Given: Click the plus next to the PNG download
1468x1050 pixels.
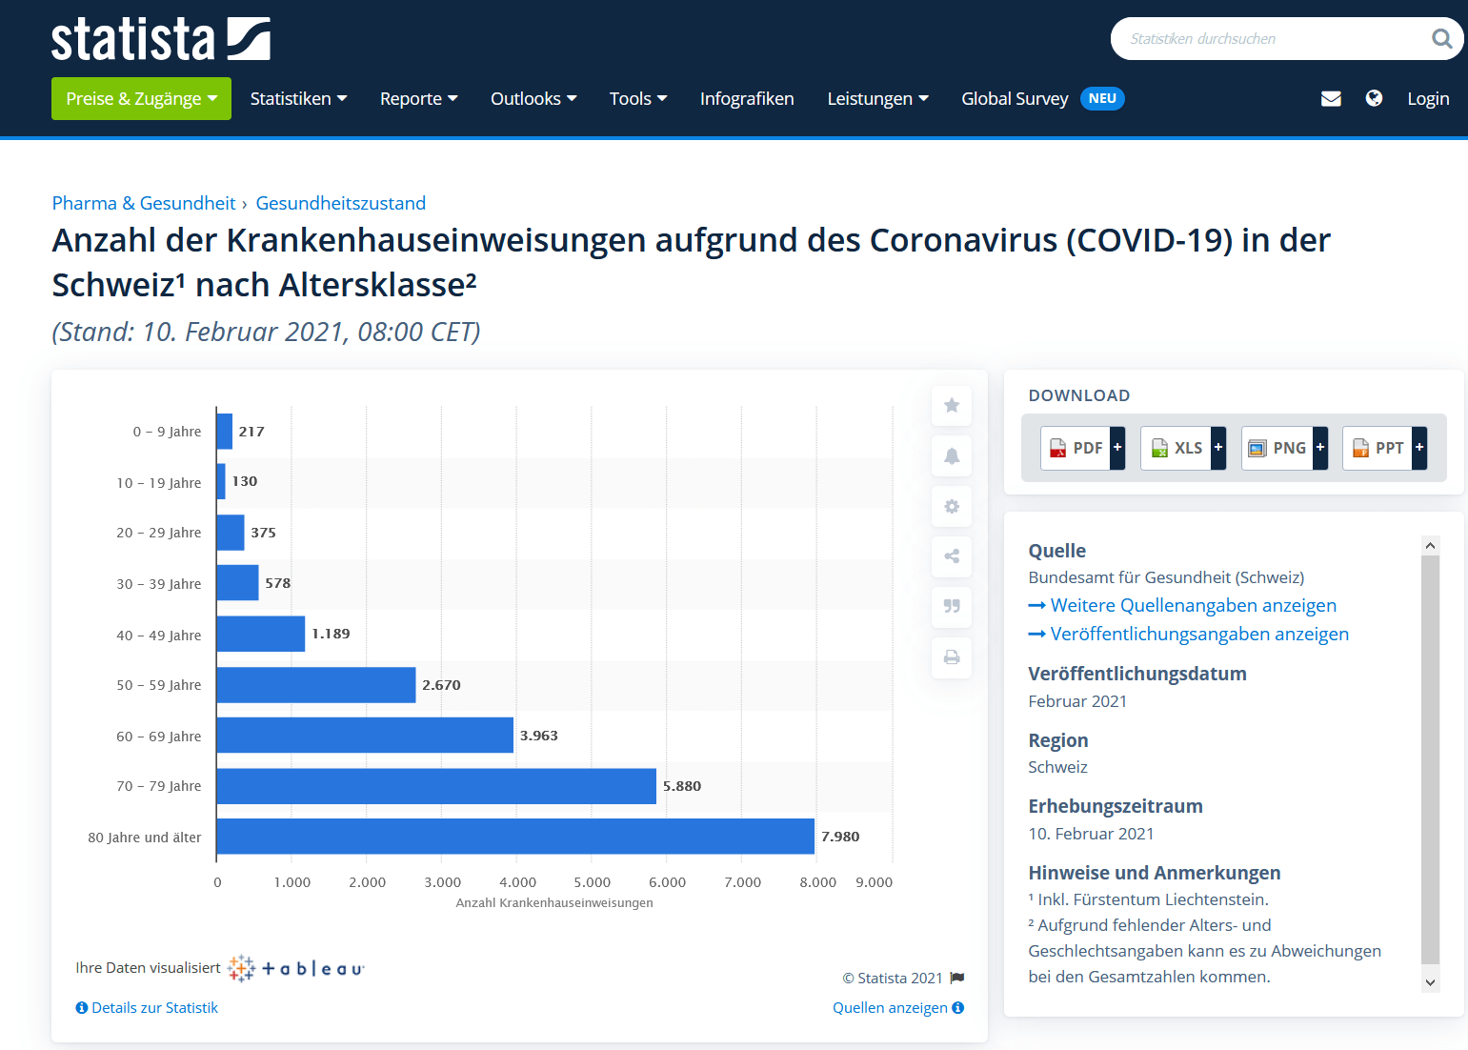Looking at the screenshot, I should [1319, 448].
